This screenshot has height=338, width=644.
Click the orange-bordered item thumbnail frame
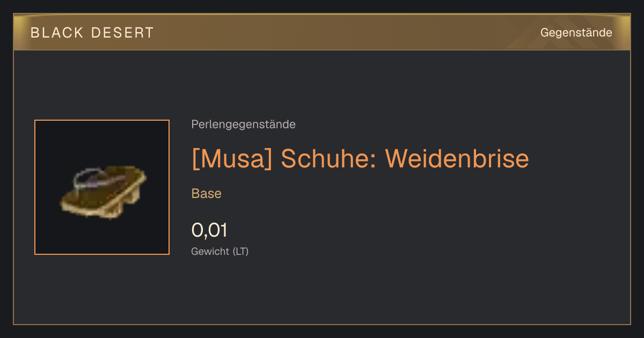[x=102, y=187]
